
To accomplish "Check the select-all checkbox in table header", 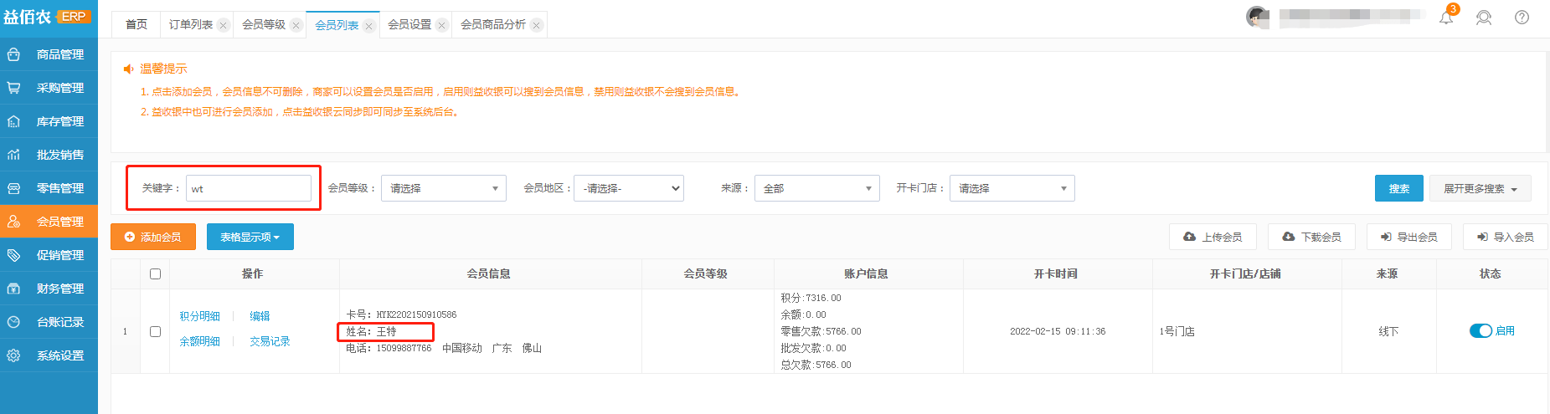I will coord(155,273).
